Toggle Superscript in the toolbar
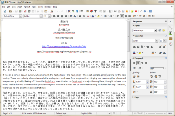 (x=71, y=16)
